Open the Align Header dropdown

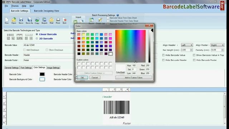187,45
